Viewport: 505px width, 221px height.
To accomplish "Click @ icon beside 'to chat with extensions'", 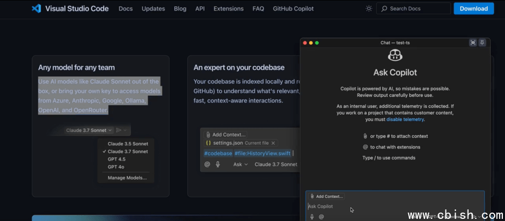I will [x=365, y=147].
